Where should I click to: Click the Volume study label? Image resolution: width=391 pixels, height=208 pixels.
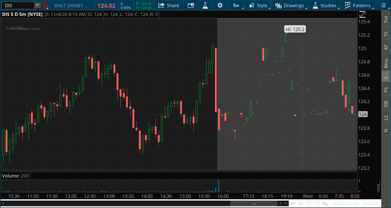10,176
